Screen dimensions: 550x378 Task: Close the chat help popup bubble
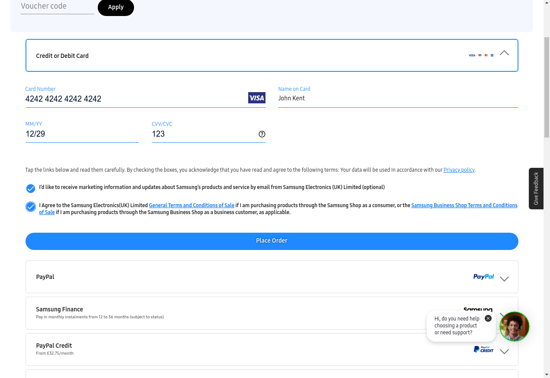point(488,318)
